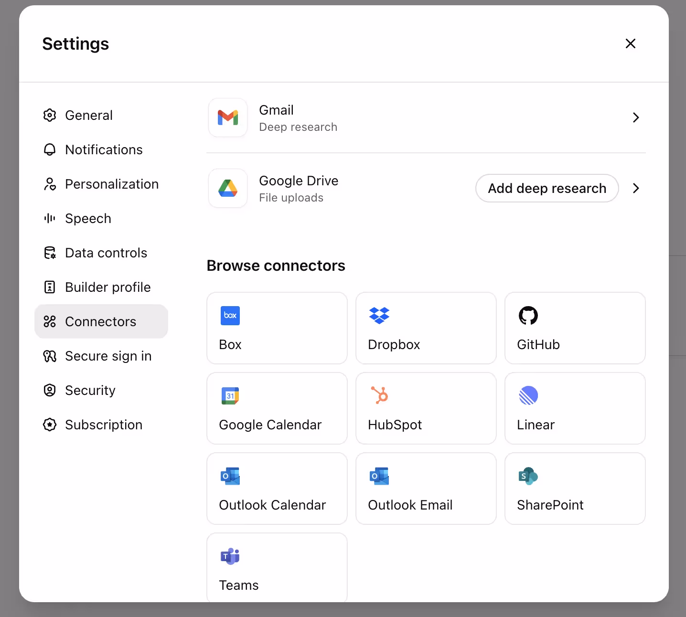The width and height of the screenshot is (686, 617).
Task: Choose the Outlook Calendar connector card
Action: click(277, 489)
